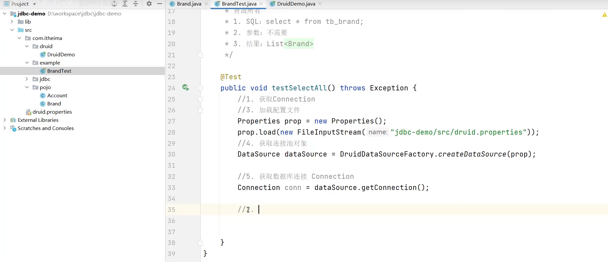Click createDataSource method call
The width and height of the screenshot is (608, 262).
click(x=472, y=154)
